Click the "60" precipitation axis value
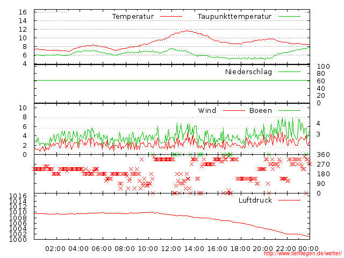Screen dimensions: 344x258 (x=321, y=81)
